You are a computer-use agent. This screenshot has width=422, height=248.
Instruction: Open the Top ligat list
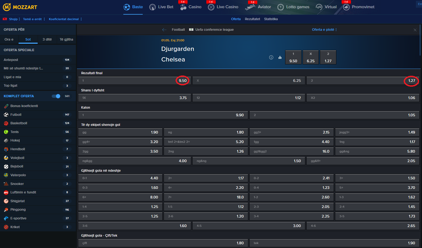point(38,86)
